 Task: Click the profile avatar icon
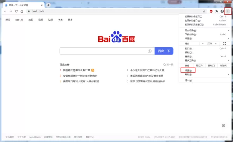[x=222, y=11]
